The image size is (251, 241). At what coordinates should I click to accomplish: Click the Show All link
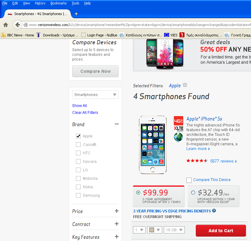point(80,106)
